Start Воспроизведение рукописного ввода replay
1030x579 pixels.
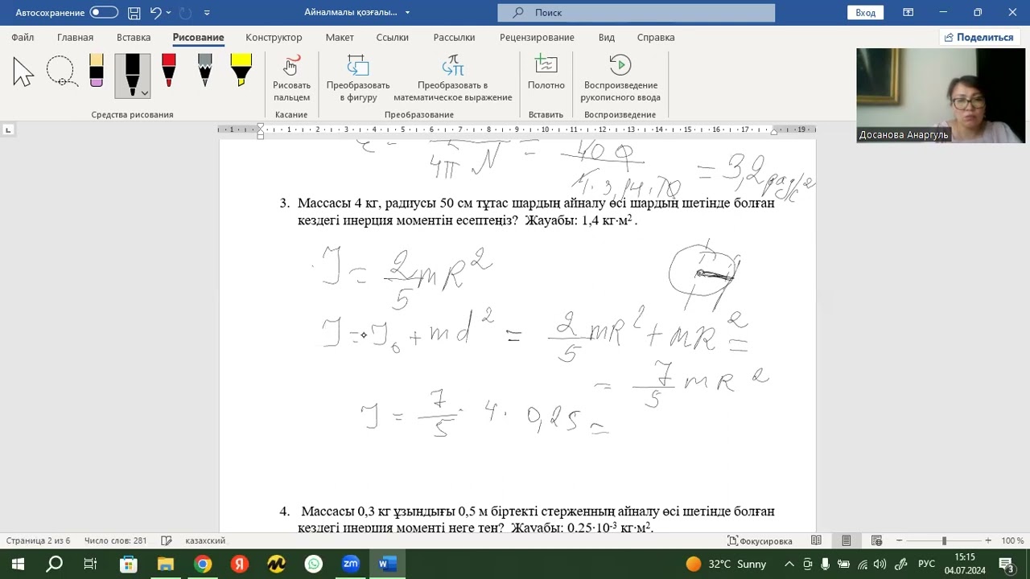tap(620, 78)
